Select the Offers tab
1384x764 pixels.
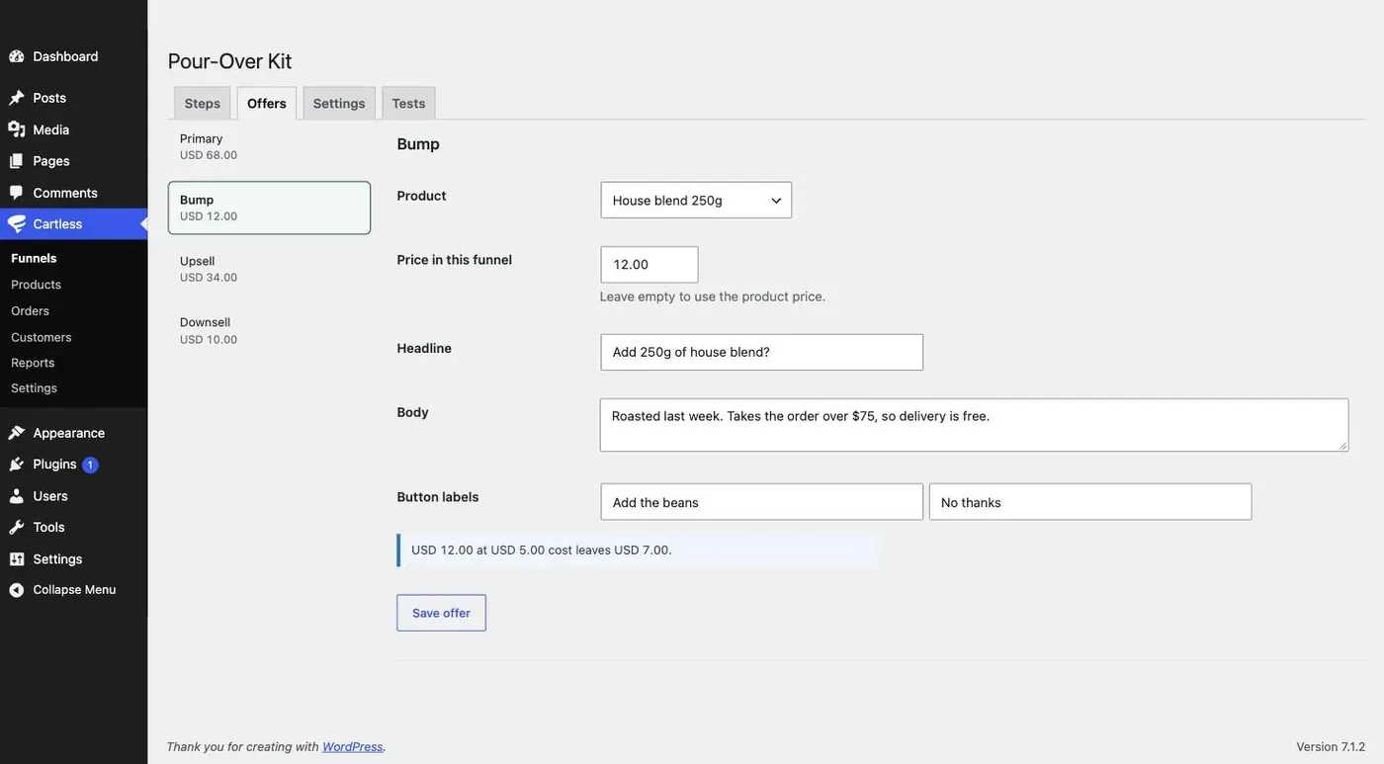[x=267, y=103]
